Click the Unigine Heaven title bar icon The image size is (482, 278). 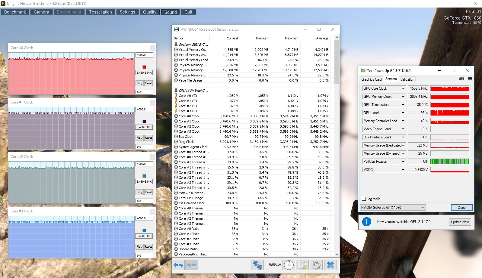[x=3, y=4]
